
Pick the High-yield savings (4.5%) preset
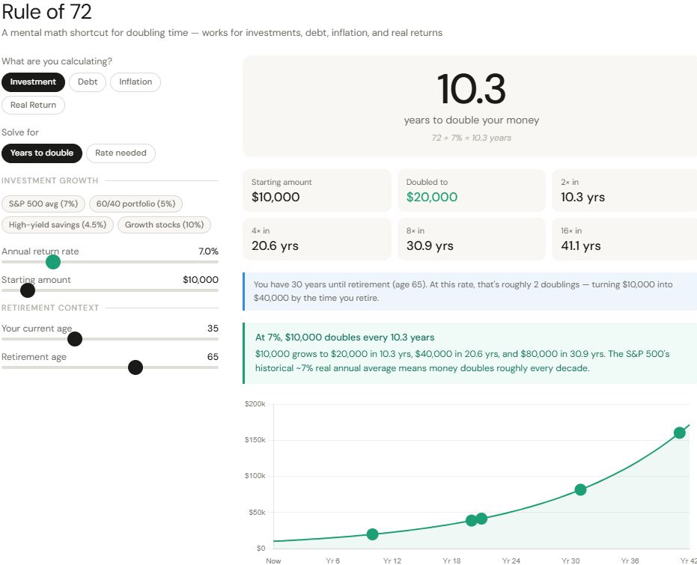[x=58, y=225]
